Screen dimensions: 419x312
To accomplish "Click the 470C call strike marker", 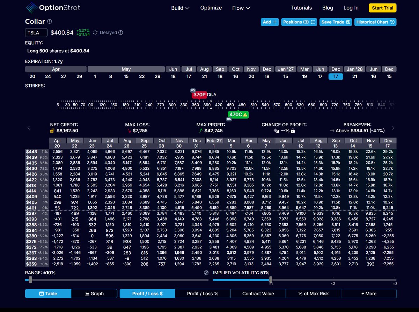I will [x=238, y=114].
